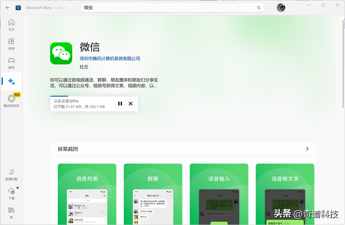The width and height of the screenshot is (345, 225).
Task: Pause the WeChat installation
Action: pyautogui.click(x=120, y=103)
